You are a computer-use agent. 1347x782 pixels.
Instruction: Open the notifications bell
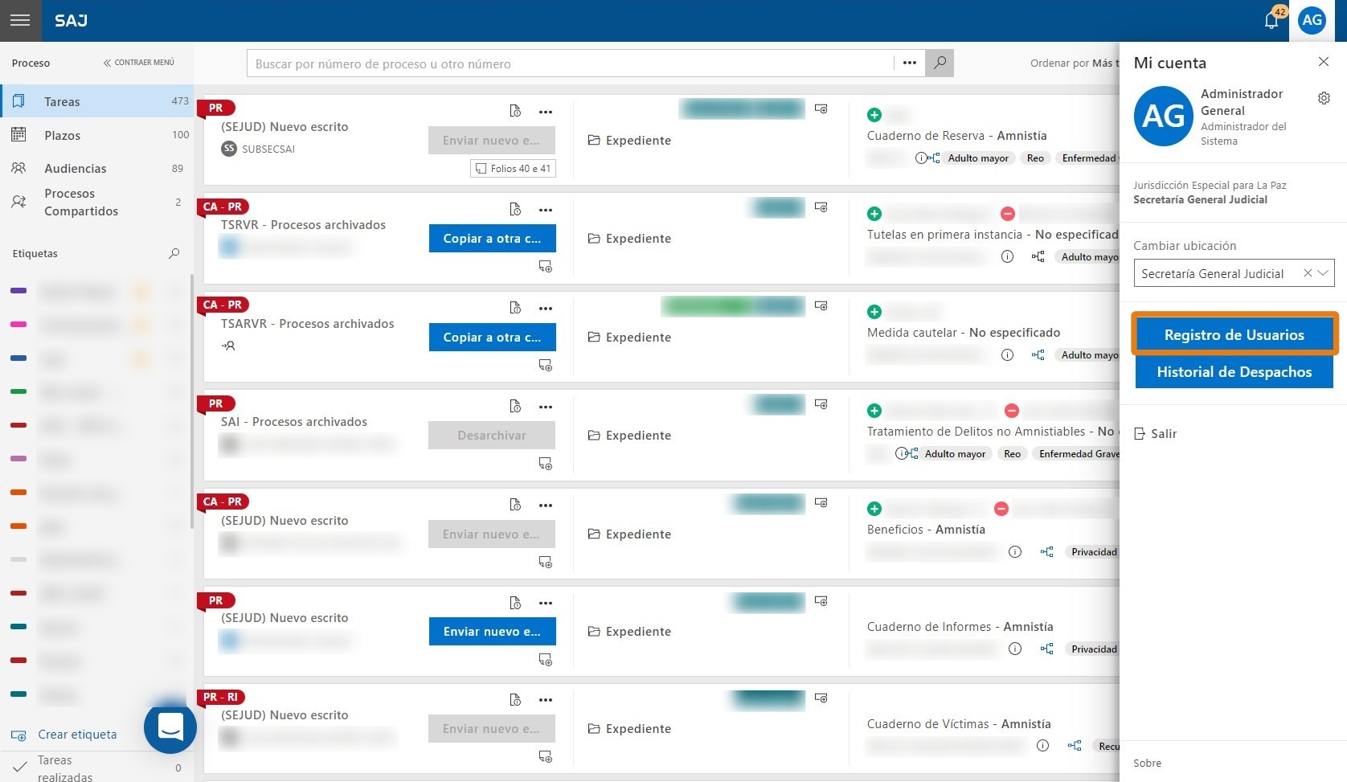pyautogui.click(x=1271, y=21)
